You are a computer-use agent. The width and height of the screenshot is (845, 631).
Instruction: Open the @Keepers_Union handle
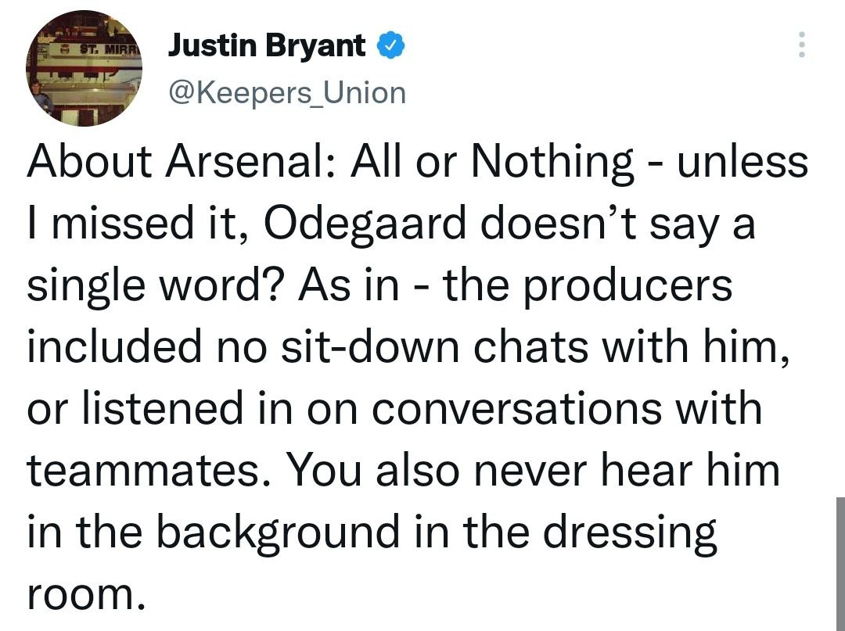pos(287,94)
